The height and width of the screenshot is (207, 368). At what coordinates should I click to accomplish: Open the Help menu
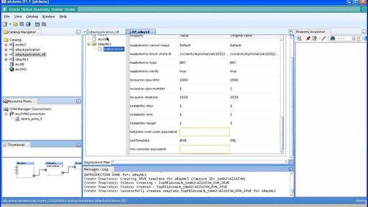pos(63,17)
